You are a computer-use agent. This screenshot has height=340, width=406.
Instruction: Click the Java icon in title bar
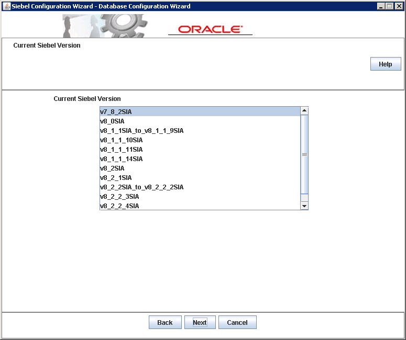[6, 6]
